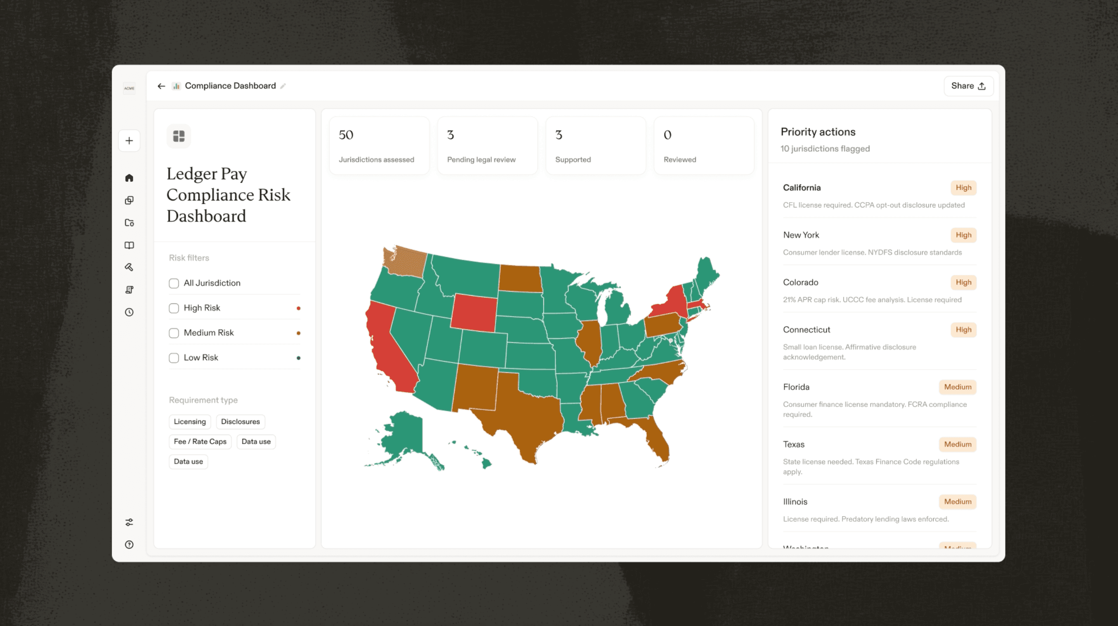Image resolution: width=1118 pixels, height=626 pixels.
Task: Open the Supported stat card
Action: pos(595,146)
